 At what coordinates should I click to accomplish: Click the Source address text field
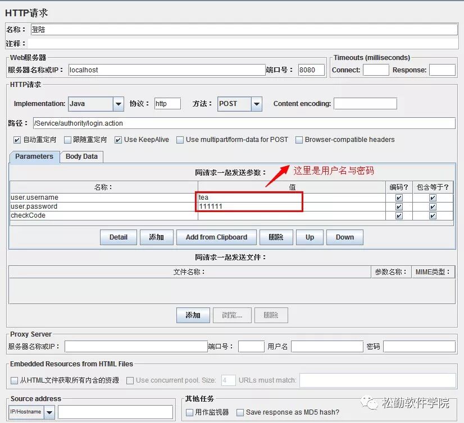115,412
